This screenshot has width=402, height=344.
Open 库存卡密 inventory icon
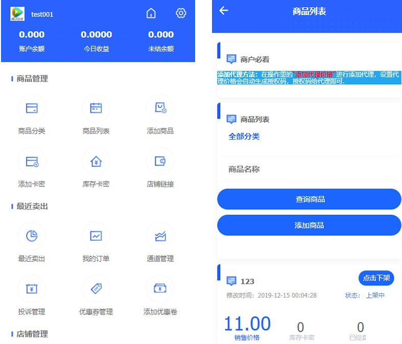tap(96, 161)
